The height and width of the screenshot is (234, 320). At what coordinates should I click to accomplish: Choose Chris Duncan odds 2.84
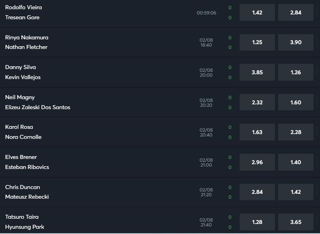tap(257, 192)
